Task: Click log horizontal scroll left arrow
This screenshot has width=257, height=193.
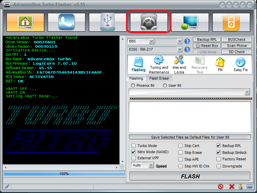Action: pyautogui.click(x=5, y=167)
